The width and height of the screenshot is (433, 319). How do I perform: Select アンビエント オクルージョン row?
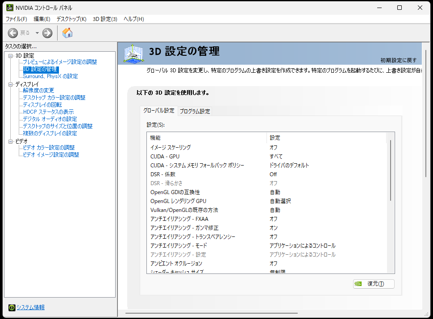pyautogui.click(x=266, y=264)
